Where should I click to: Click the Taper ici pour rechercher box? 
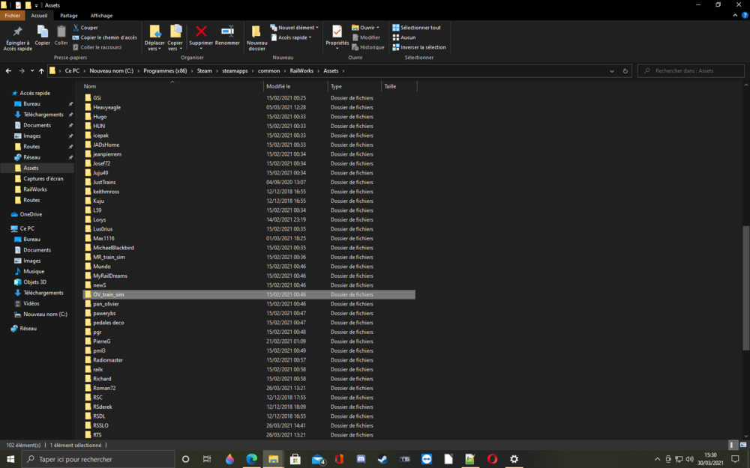coord(98,459)
